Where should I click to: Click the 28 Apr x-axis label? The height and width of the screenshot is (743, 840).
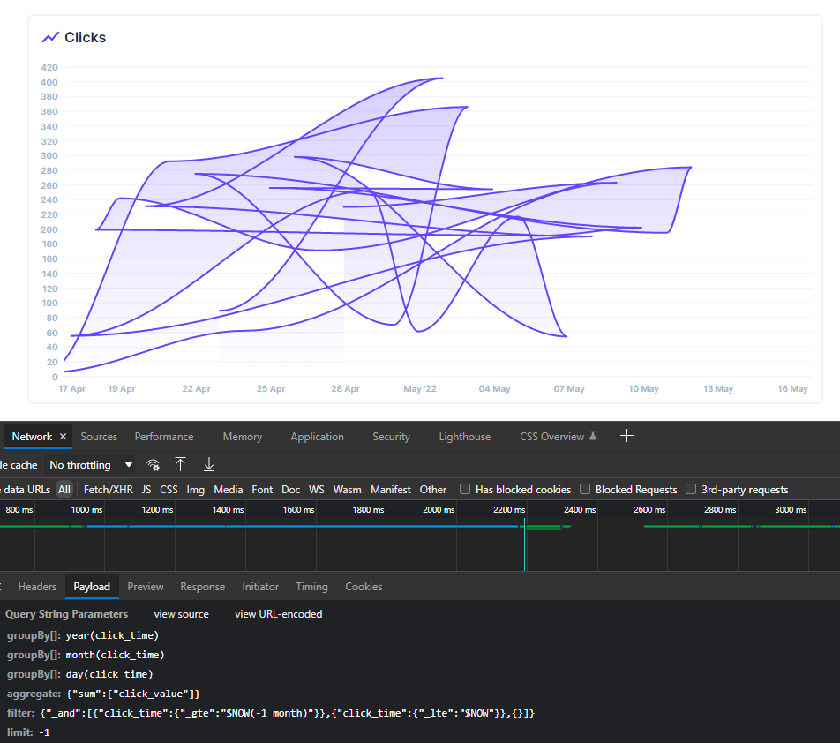[346, 388]
